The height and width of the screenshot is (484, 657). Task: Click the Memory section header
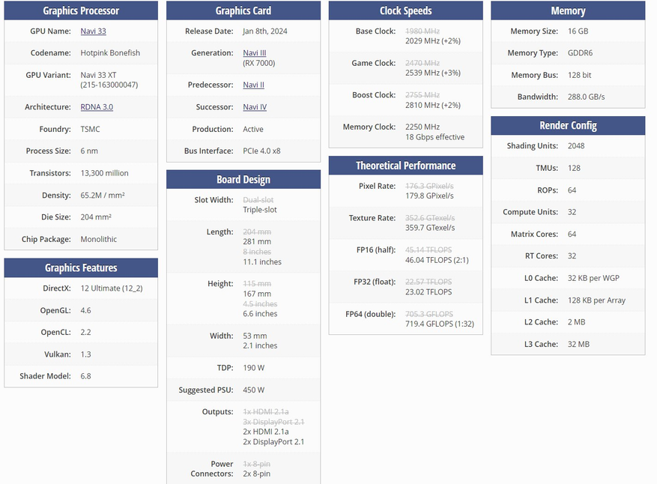[568, 10]
